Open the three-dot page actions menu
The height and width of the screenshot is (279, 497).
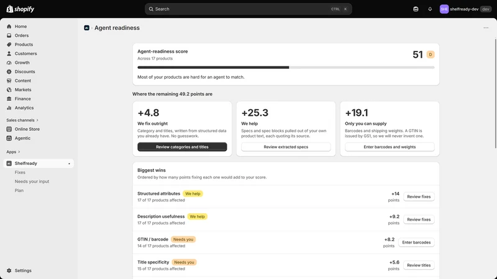pos(486,28)
